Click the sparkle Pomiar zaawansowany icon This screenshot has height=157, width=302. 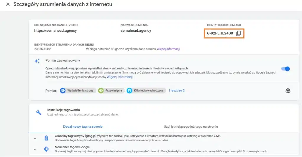click(37, 61)
